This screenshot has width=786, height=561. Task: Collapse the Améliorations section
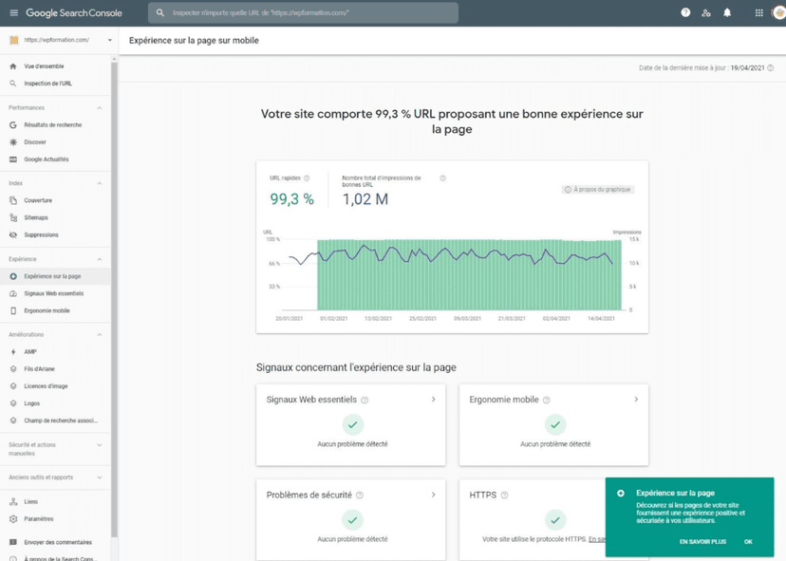click(98, 334)
